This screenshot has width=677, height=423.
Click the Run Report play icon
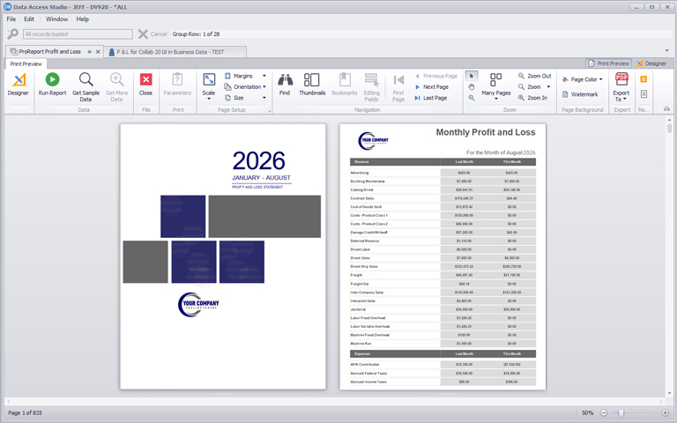(52, 80)
